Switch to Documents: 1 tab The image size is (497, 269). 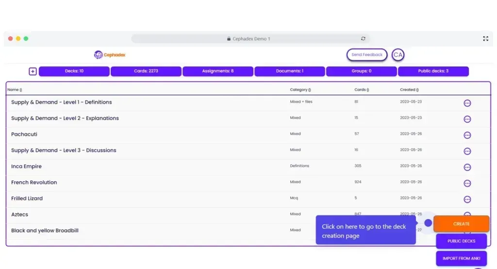click(290, 71)
